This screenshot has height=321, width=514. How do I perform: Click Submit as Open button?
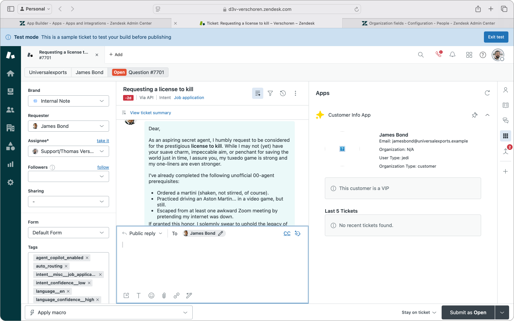click(x=468, y=313)
